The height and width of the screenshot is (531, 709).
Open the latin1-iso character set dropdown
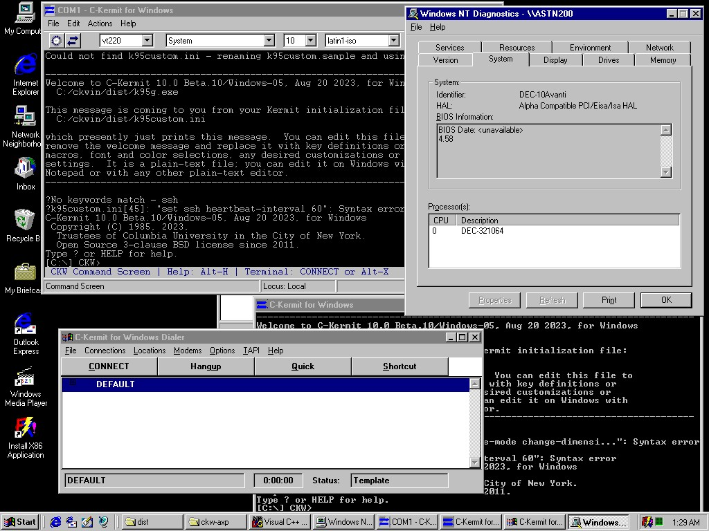coord(394,41)
